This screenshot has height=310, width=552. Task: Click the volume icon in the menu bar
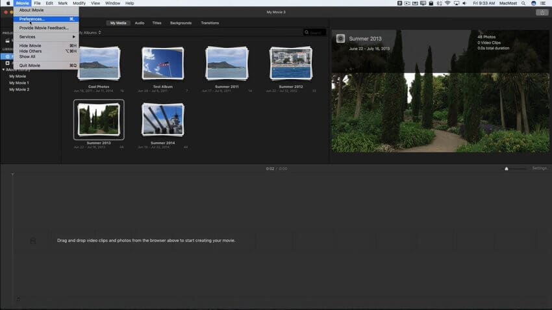[464, 3]
